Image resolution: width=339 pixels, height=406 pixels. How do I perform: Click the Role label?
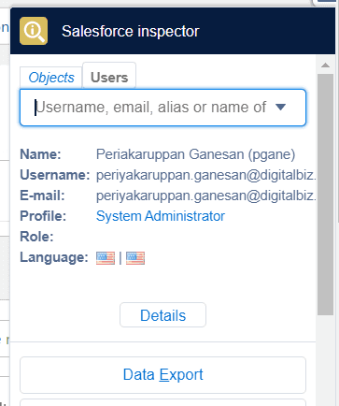[x=36, y=237]
